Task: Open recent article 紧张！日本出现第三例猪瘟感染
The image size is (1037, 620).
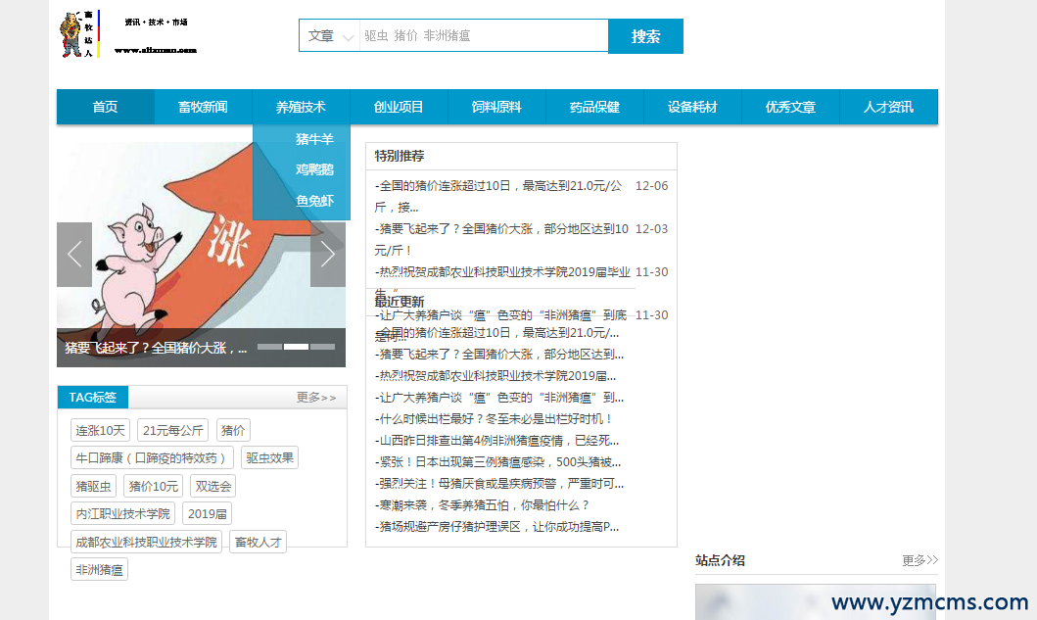Action: (x=498, y=462)
